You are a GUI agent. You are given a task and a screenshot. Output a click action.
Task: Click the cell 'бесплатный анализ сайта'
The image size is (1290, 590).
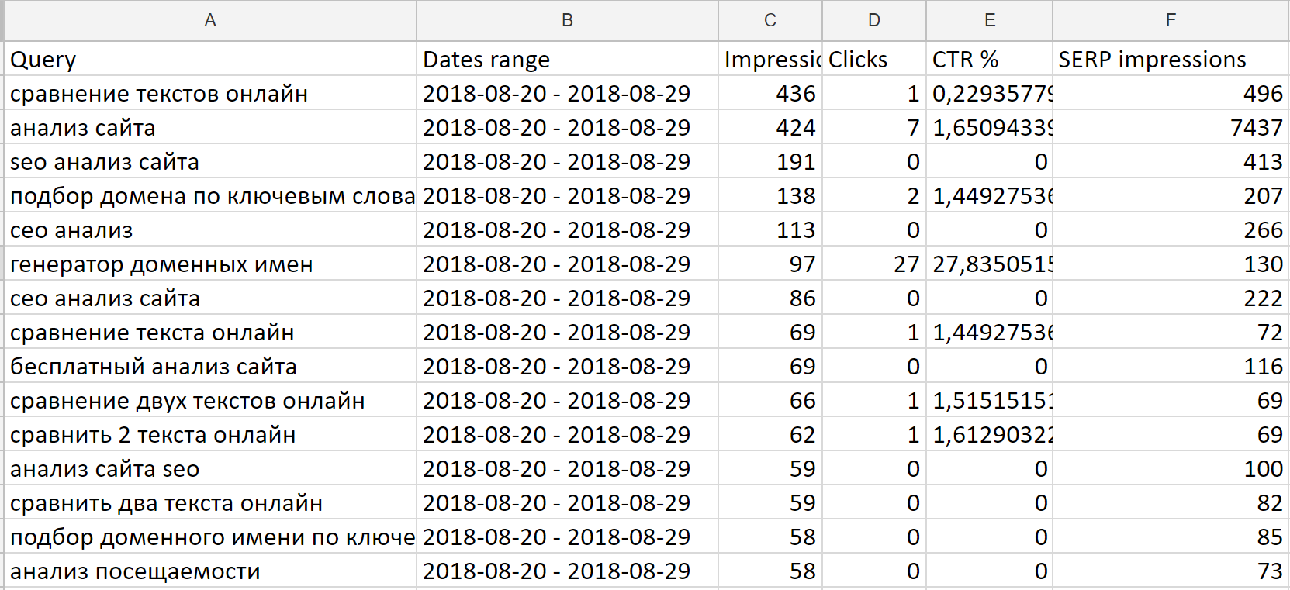[210, 367]
